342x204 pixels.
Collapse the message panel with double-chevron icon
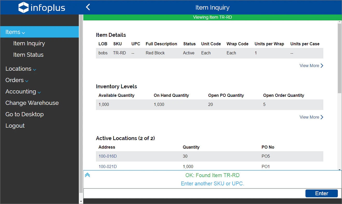click(x=87, y=175)
